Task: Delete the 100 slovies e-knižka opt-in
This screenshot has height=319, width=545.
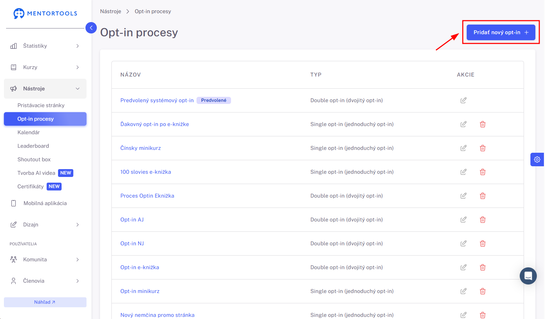Action: [x=482, y=172]
